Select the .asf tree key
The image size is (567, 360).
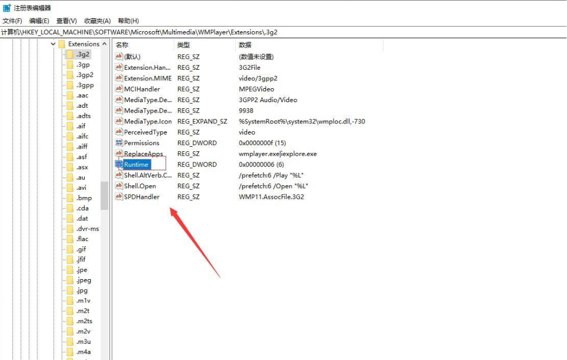[82, 157]
